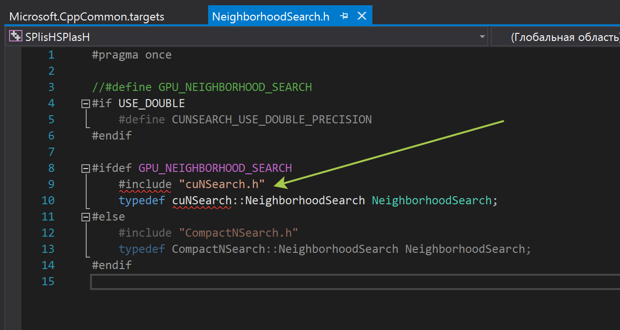Pin the NeighborhoodSearch.h tab
The image size is (620, 330).
pos(344,15)
